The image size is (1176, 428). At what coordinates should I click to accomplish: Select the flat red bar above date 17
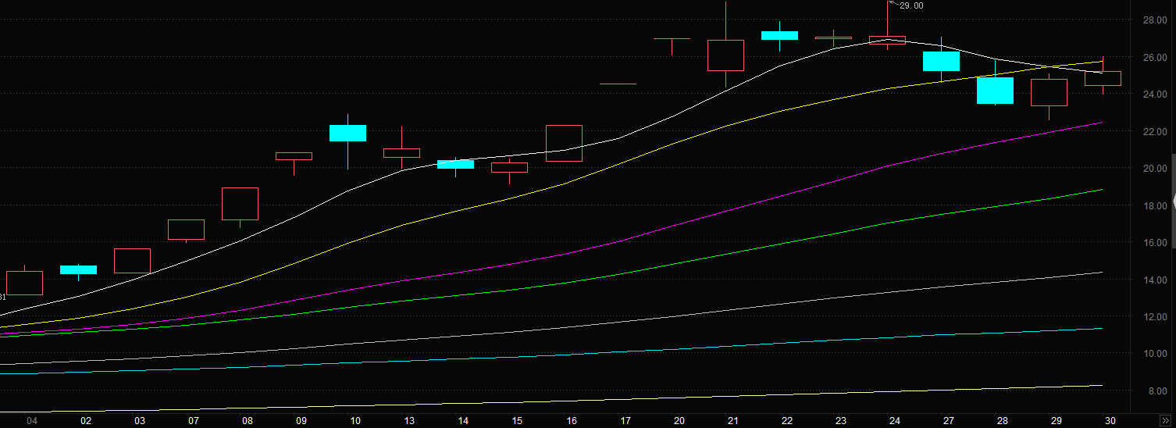[618, 84]
